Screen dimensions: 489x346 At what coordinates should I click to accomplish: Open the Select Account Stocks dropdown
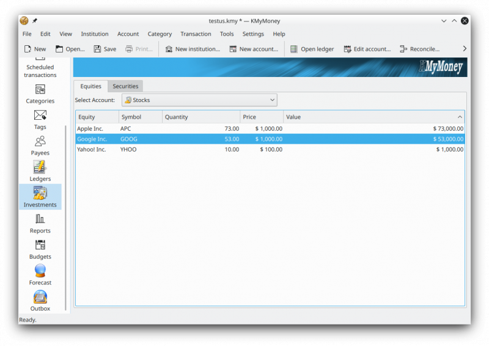coord(199,100)
